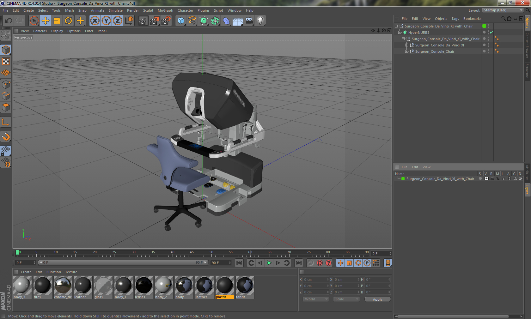Open HyperNURBS generator icon in toolbar
Screen dimensions: 531x319
204,21
